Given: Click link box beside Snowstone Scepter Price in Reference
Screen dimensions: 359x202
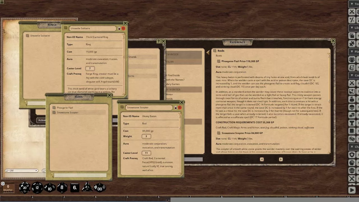Looking at the screenshot, I should 218,133.
